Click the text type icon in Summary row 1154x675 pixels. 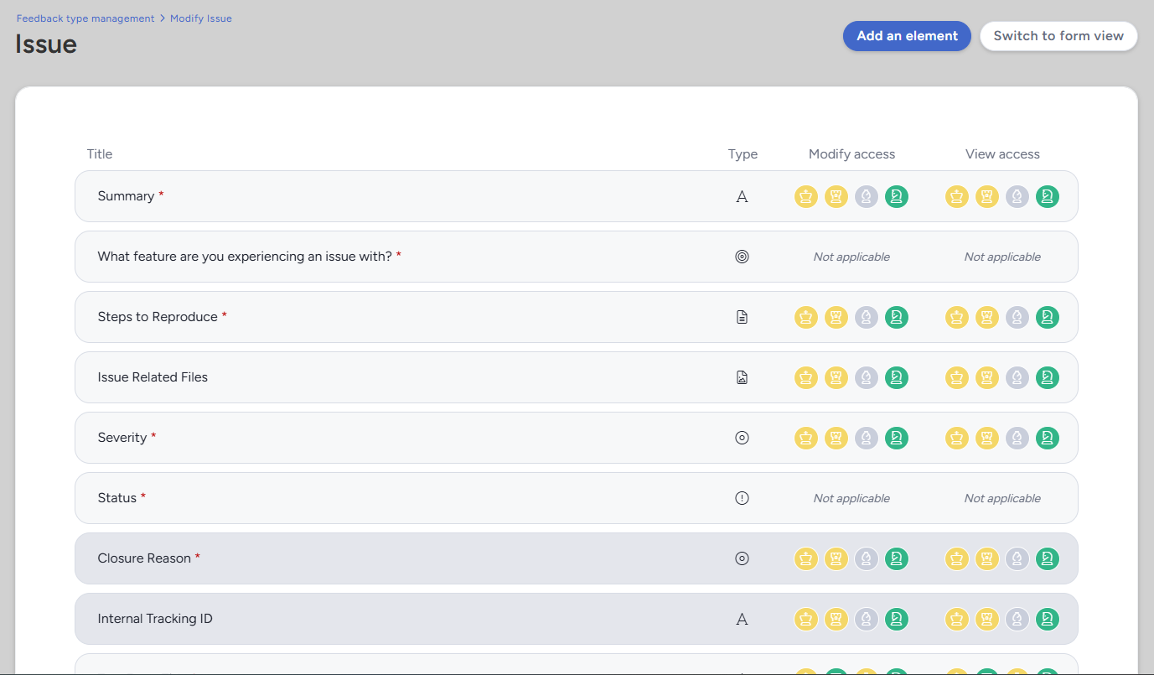coord(742,196)
